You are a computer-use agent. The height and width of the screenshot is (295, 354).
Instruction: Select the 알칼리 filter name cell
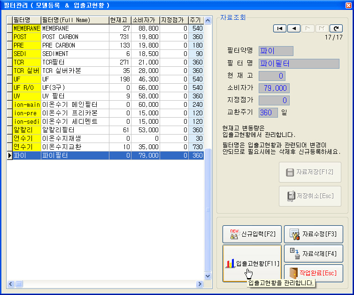[27, 130]
